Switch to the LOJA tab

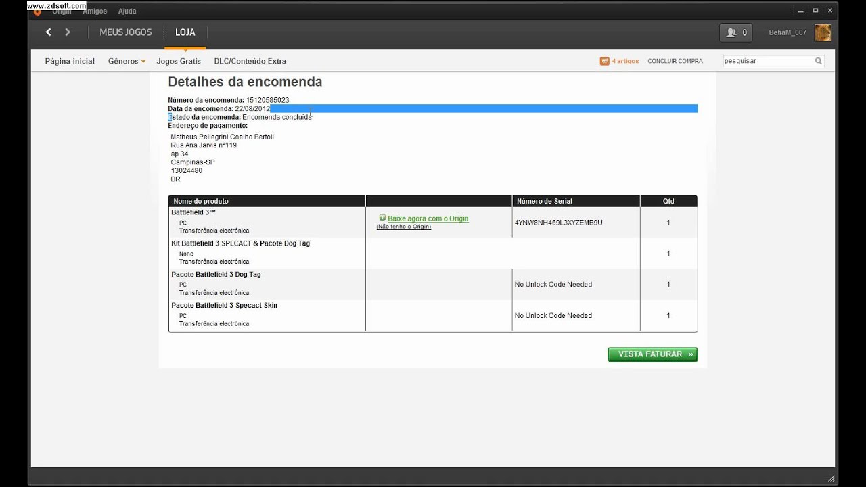click(185, 32)
